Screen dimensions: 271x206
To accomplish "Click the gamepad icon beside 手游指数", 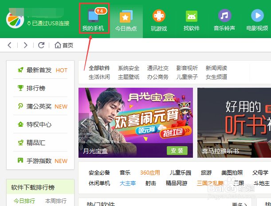I will (20, 160).
